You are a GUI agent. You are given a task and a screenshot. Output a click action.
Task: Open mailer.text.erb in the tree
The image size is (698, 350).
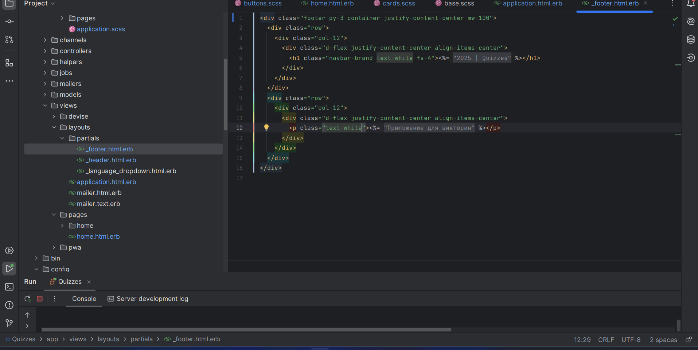[98, 204]
